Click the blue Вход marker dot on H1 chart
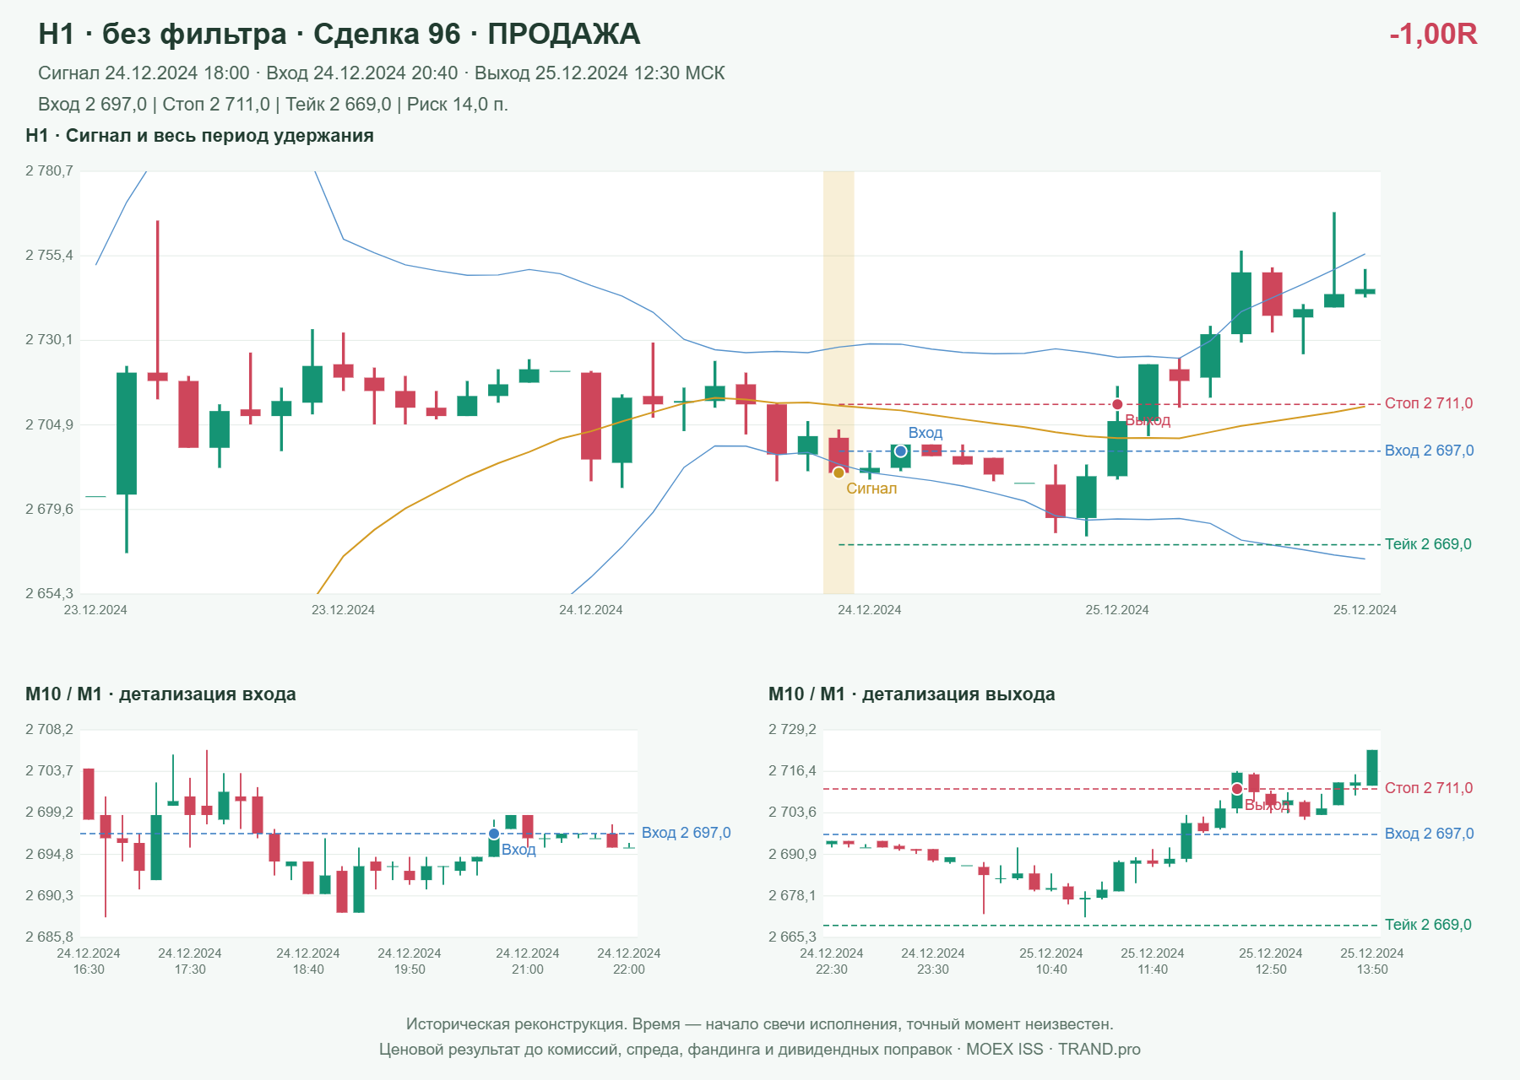Viewport: 1520px width, 1080px height. [x=901, y=451]
